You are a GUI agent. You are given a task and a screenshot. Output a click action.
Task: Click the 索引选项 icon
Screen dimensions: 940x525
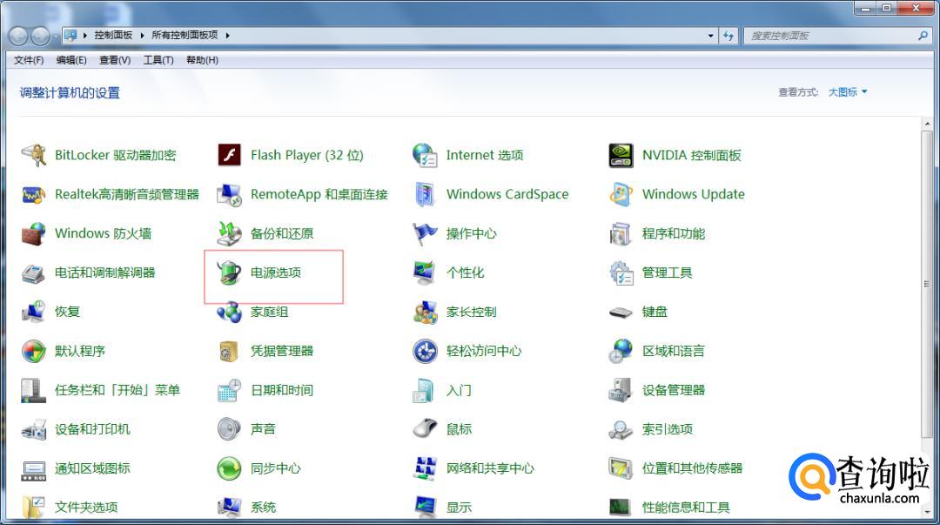click(x=621, y=429)
